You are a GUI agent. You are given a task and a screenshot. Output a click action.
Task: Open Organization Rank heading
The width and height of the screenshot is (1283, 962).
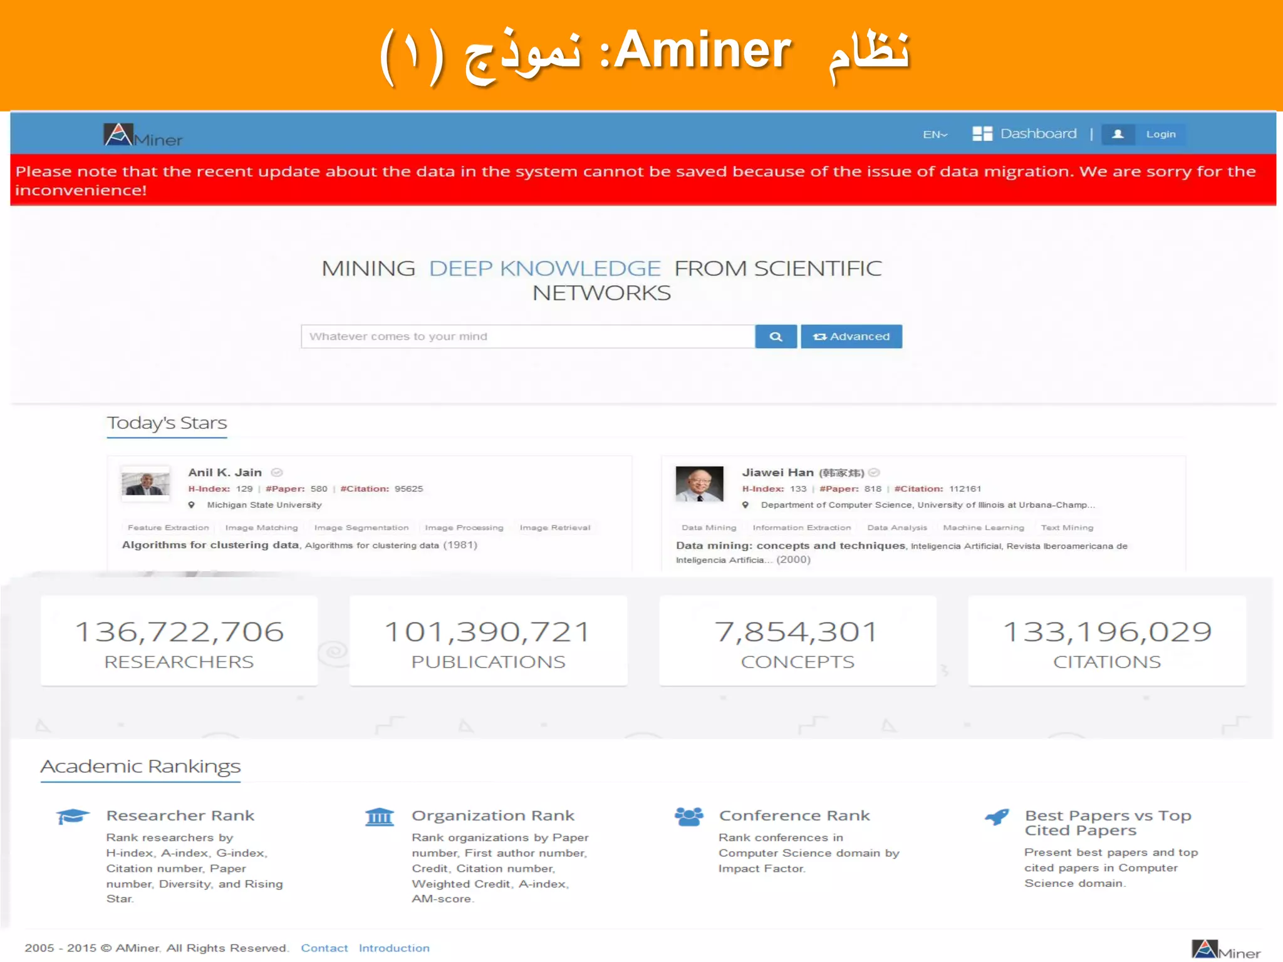point(493,815)
